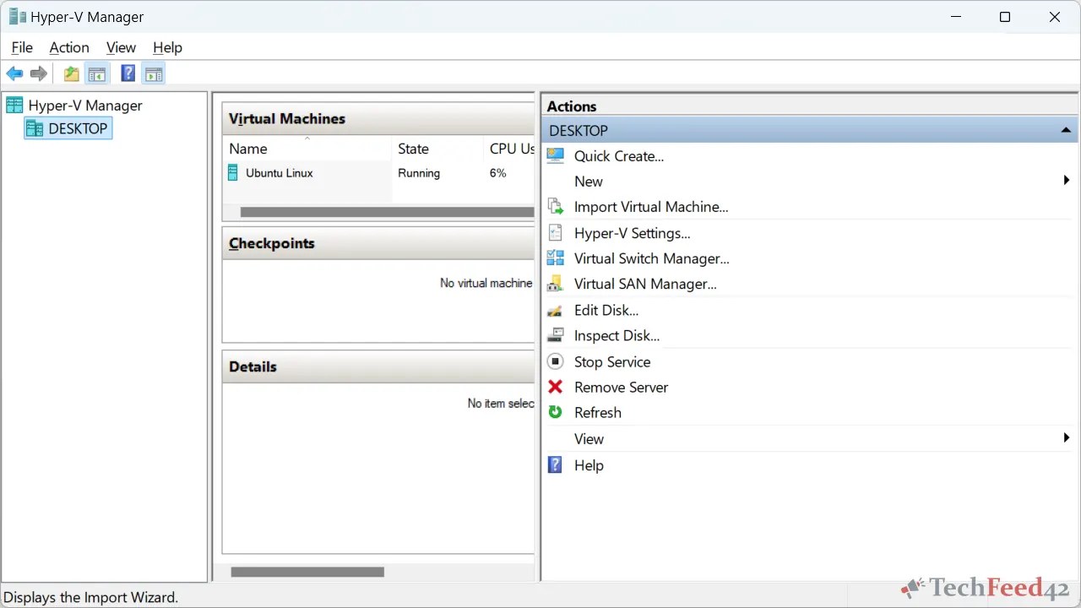The image size is (1081, 608).
Task: Click the red X Remove Server icon
Action: click(x=555, y=387)
